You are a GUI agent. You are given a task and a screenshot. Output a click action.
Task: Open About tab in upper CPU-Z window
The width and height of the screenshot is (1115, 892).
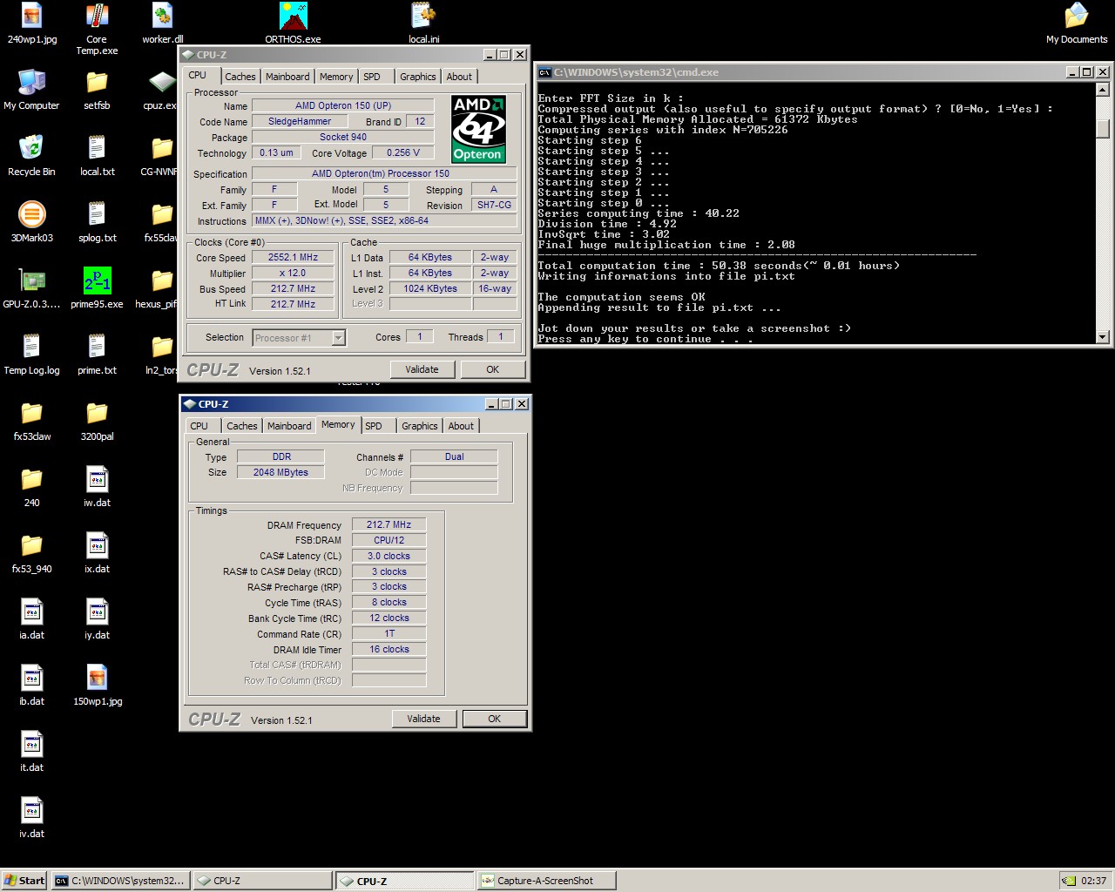pyautogui.click(x=459, y=77)
